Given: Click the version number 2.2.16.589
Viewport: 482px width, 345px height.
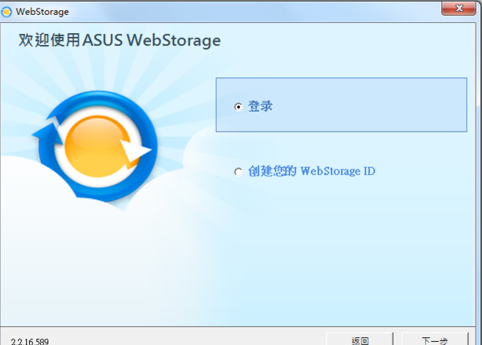Looking at the screenshot, I should pos(30,342).
